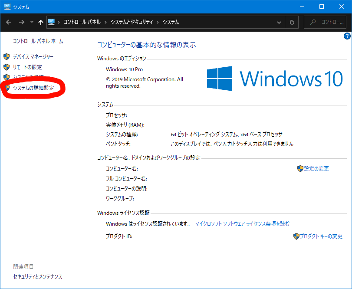
Task: Click the search magnifier icon
Action: click(x=313, y=22)
